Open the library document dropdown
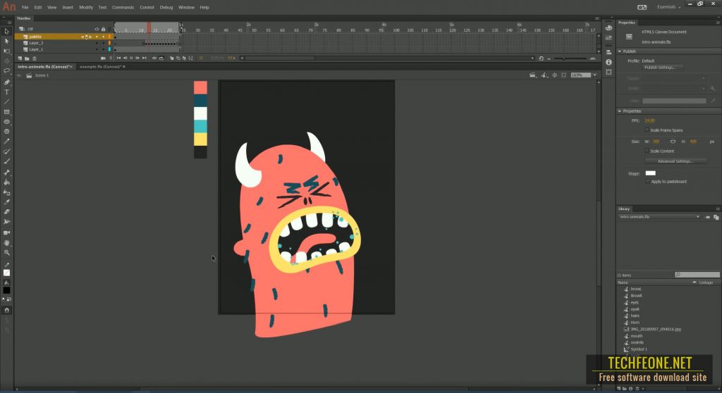 (659, 217)
